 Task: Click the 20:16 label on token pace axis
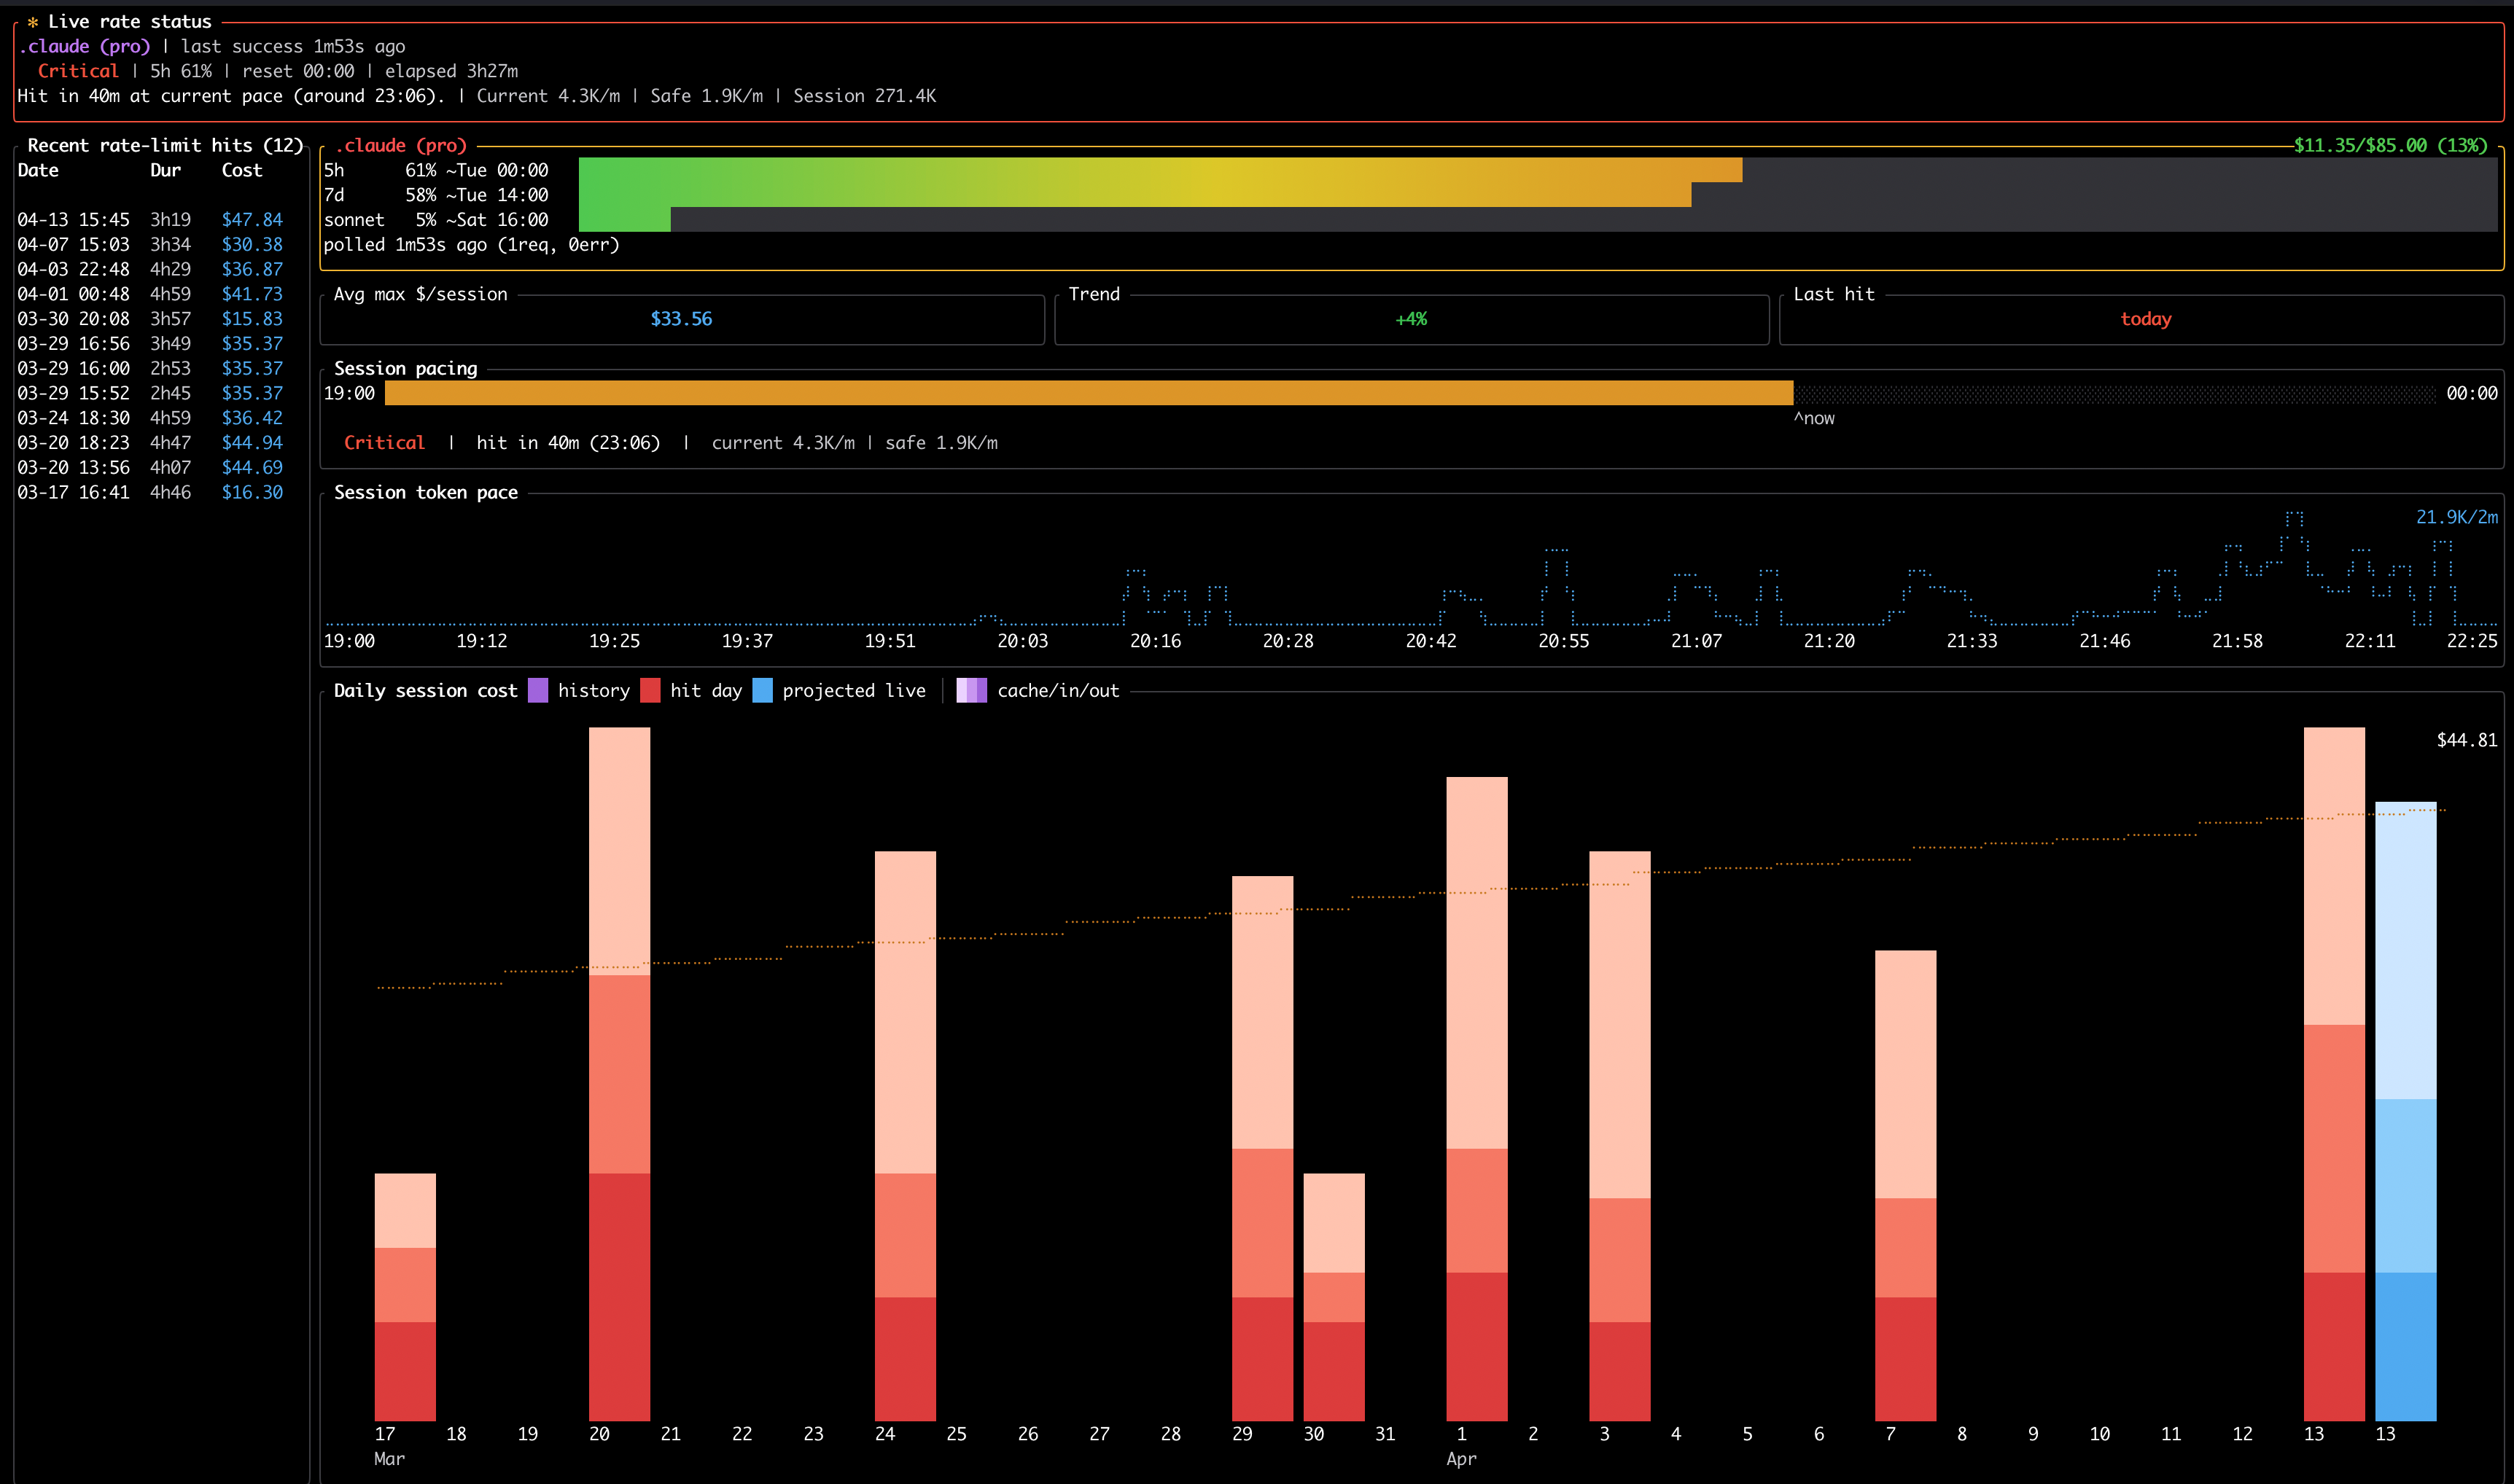pos(1155,641)
